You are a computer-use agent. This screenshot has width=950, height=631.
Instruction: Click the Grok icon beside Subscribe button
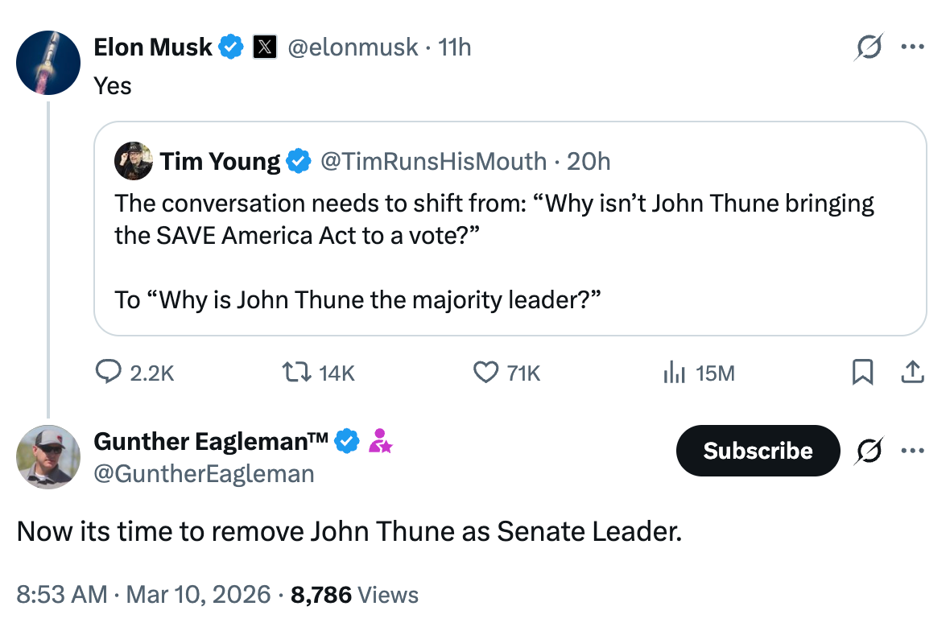click(868, 451)
